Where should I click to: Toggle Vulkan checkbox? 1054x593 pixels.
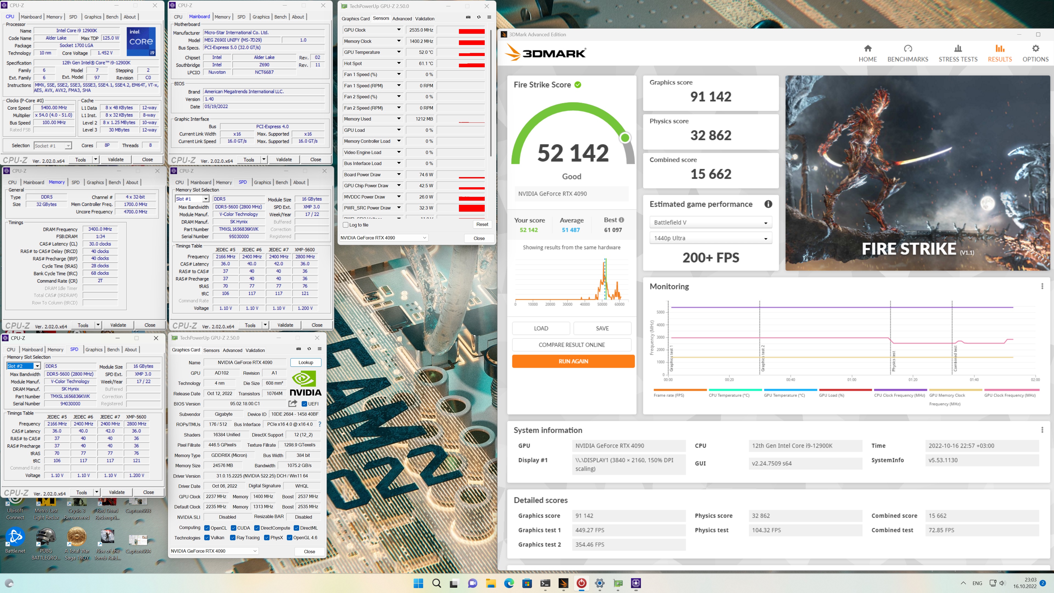[207, 538]
